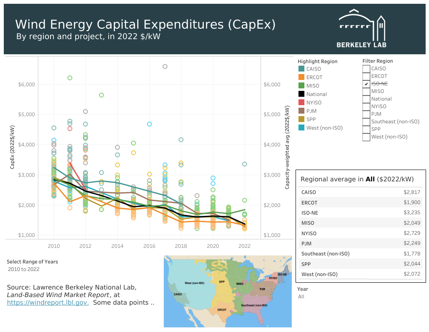Tick the West (non-ISO) filter checkbox

[366, 137]
